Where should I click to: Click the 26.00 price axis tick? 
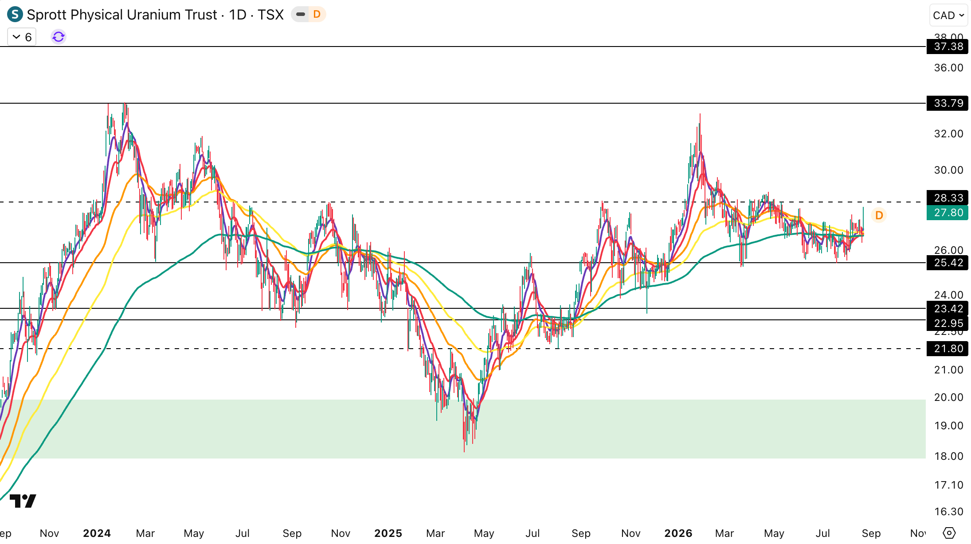[948, 250]
